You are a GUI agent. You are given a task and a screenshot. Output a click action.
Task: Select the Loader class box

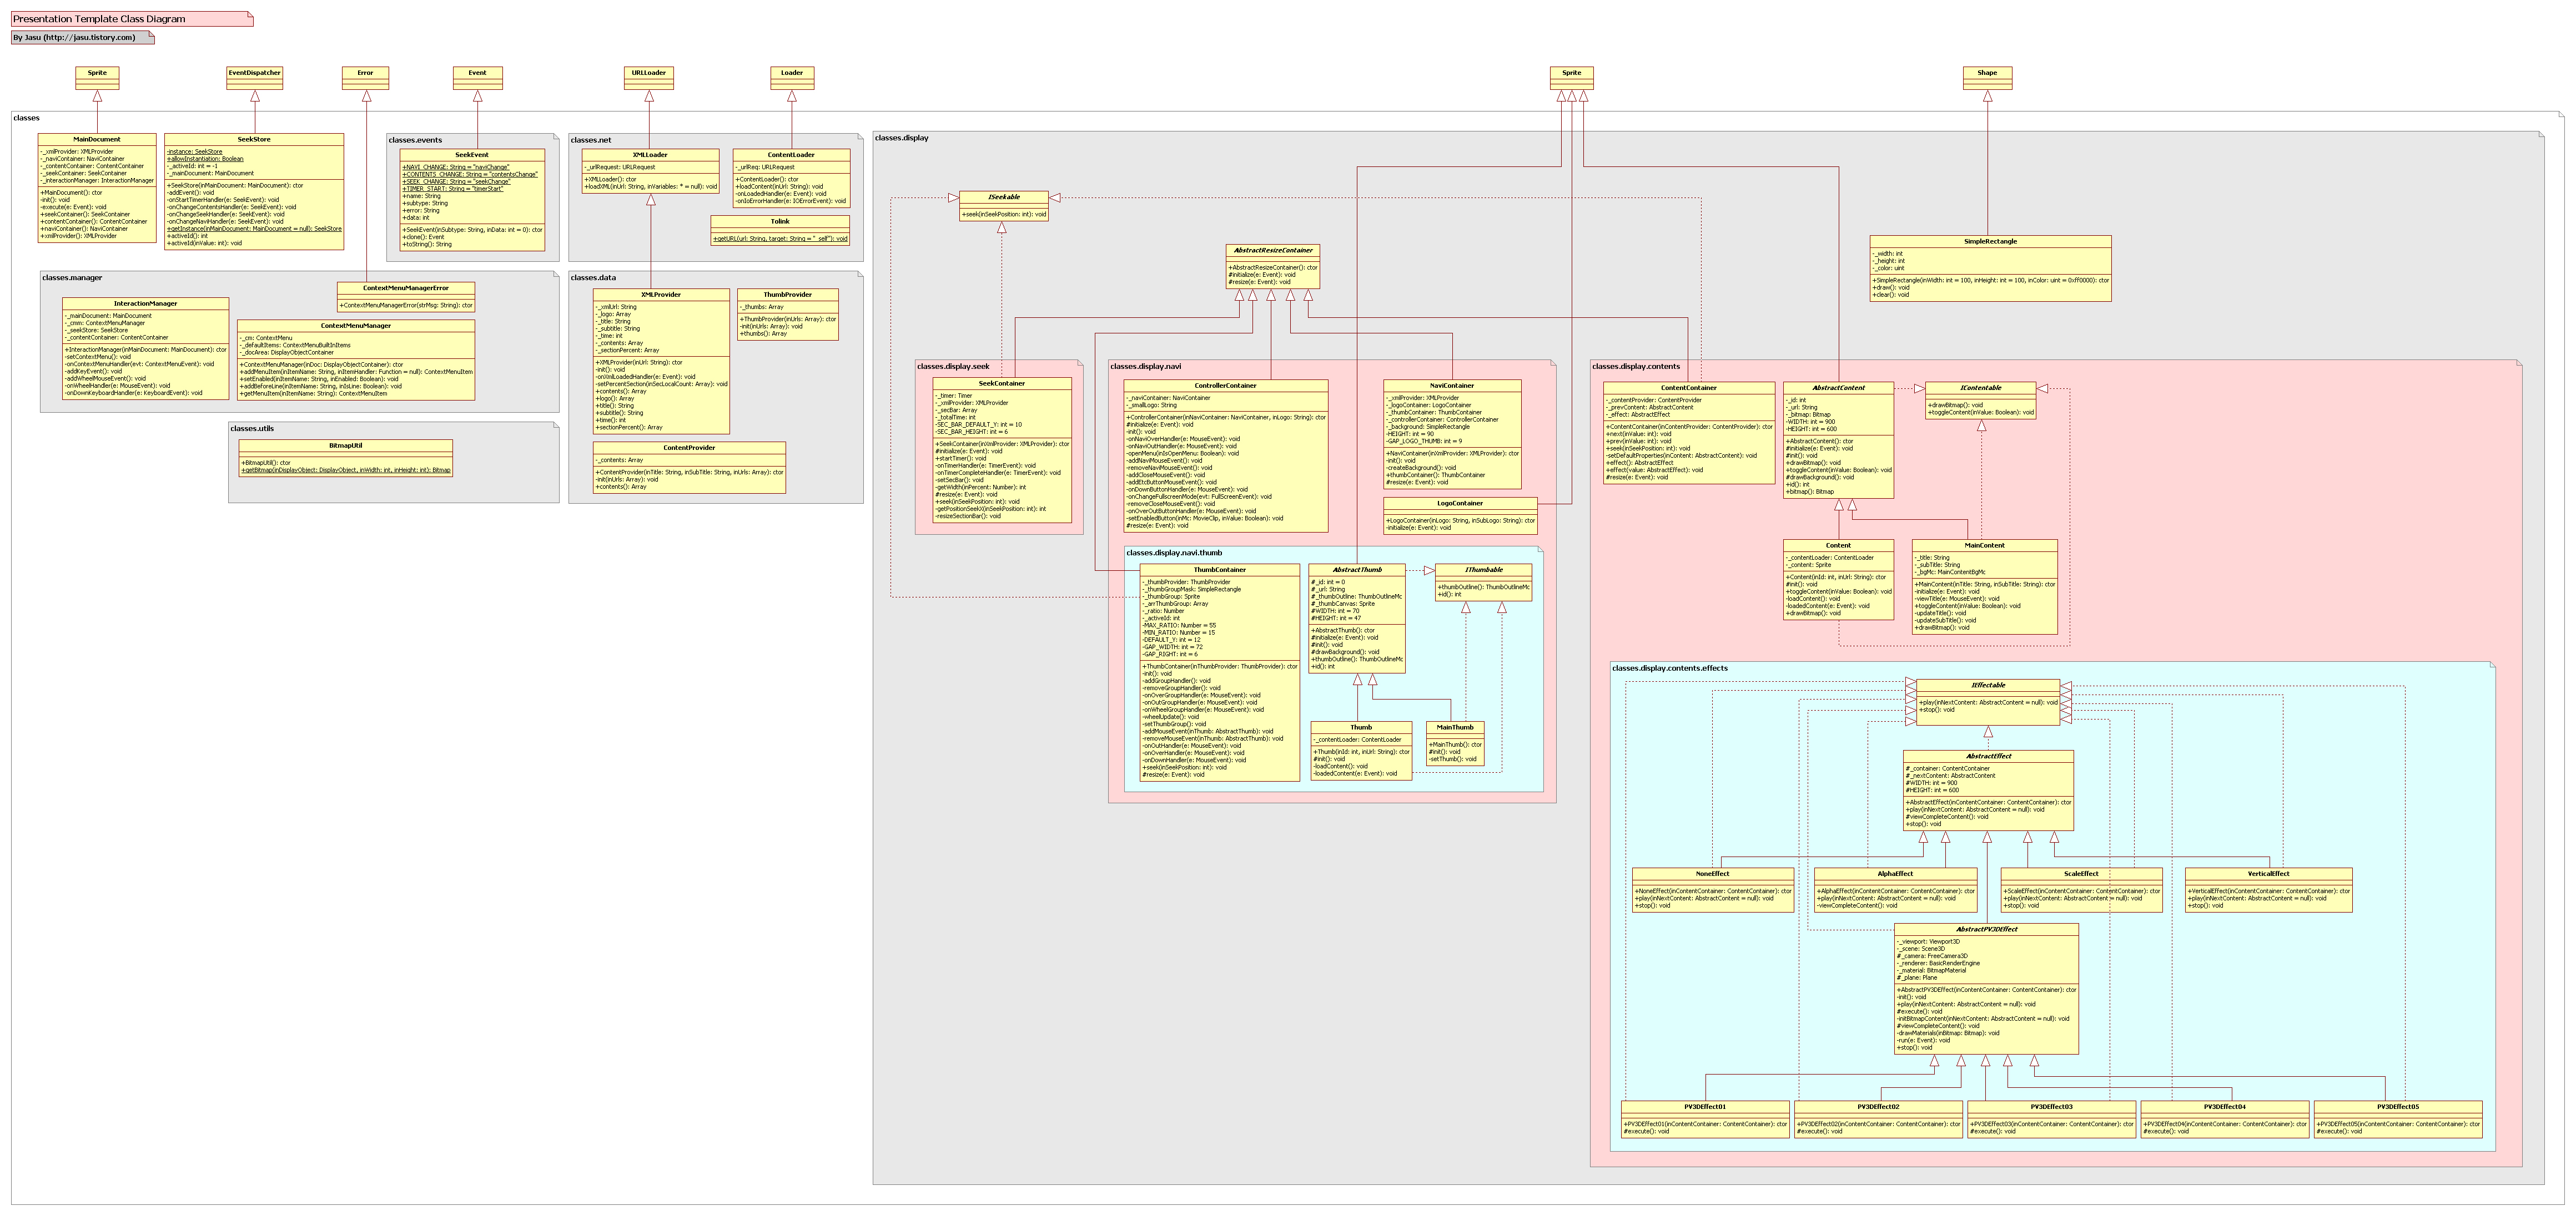pyautogui.click(x=792, y=78)
